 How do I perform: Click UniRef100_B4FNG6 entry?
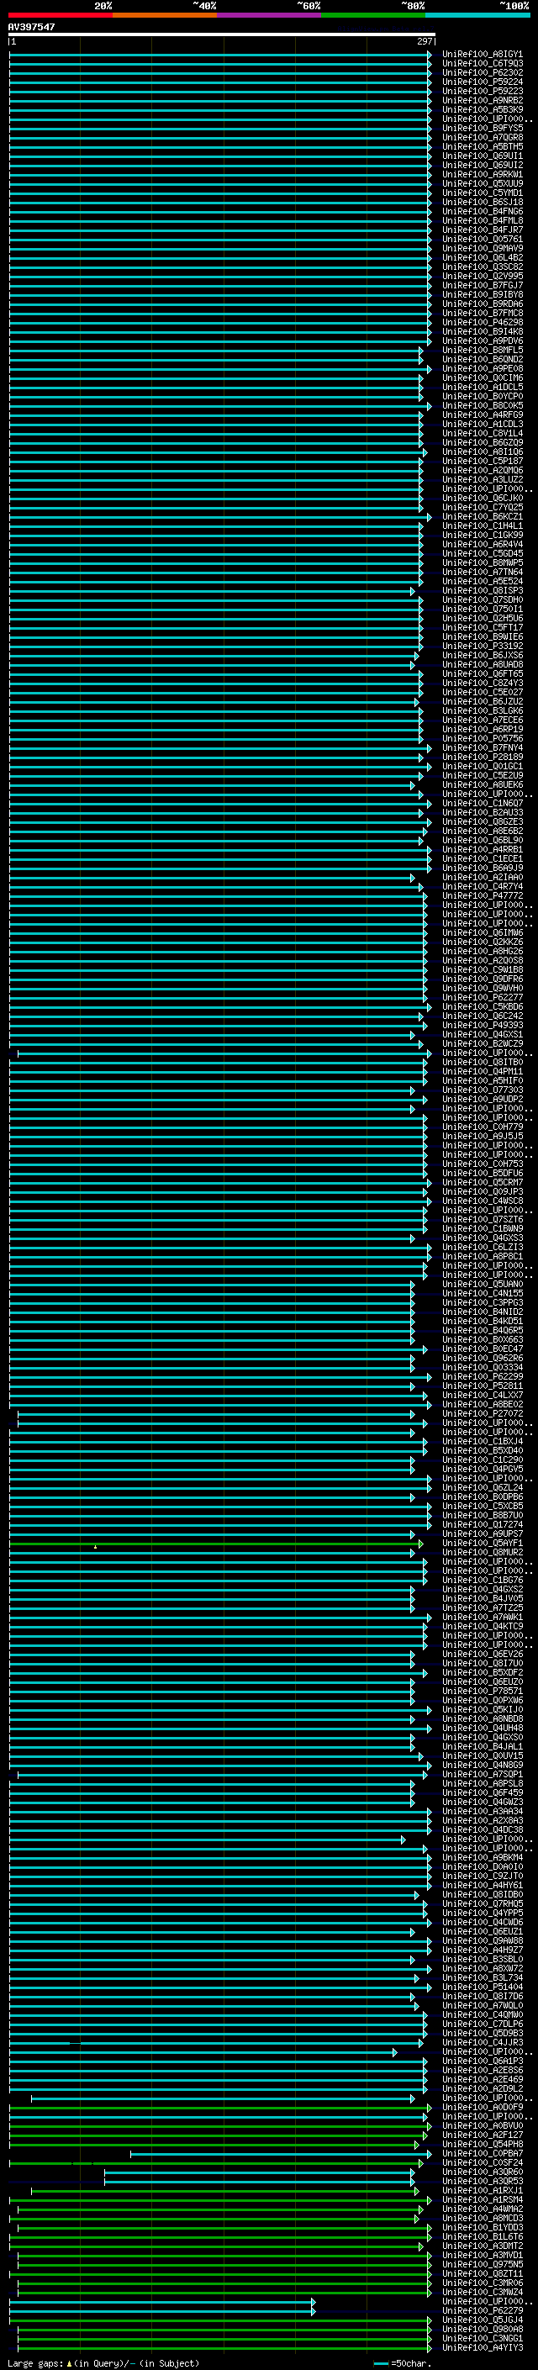pyautogui.click(x=482, y=212)
